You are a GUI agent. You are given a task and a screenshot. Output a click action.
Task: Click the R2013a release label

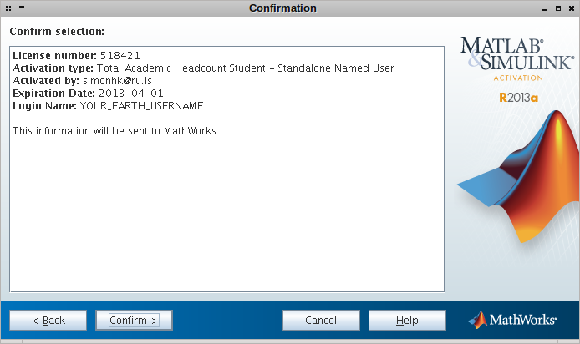click(x=519, y=98)
